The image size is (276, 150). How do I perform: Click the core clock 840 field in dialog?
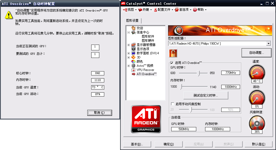point(98,73)
